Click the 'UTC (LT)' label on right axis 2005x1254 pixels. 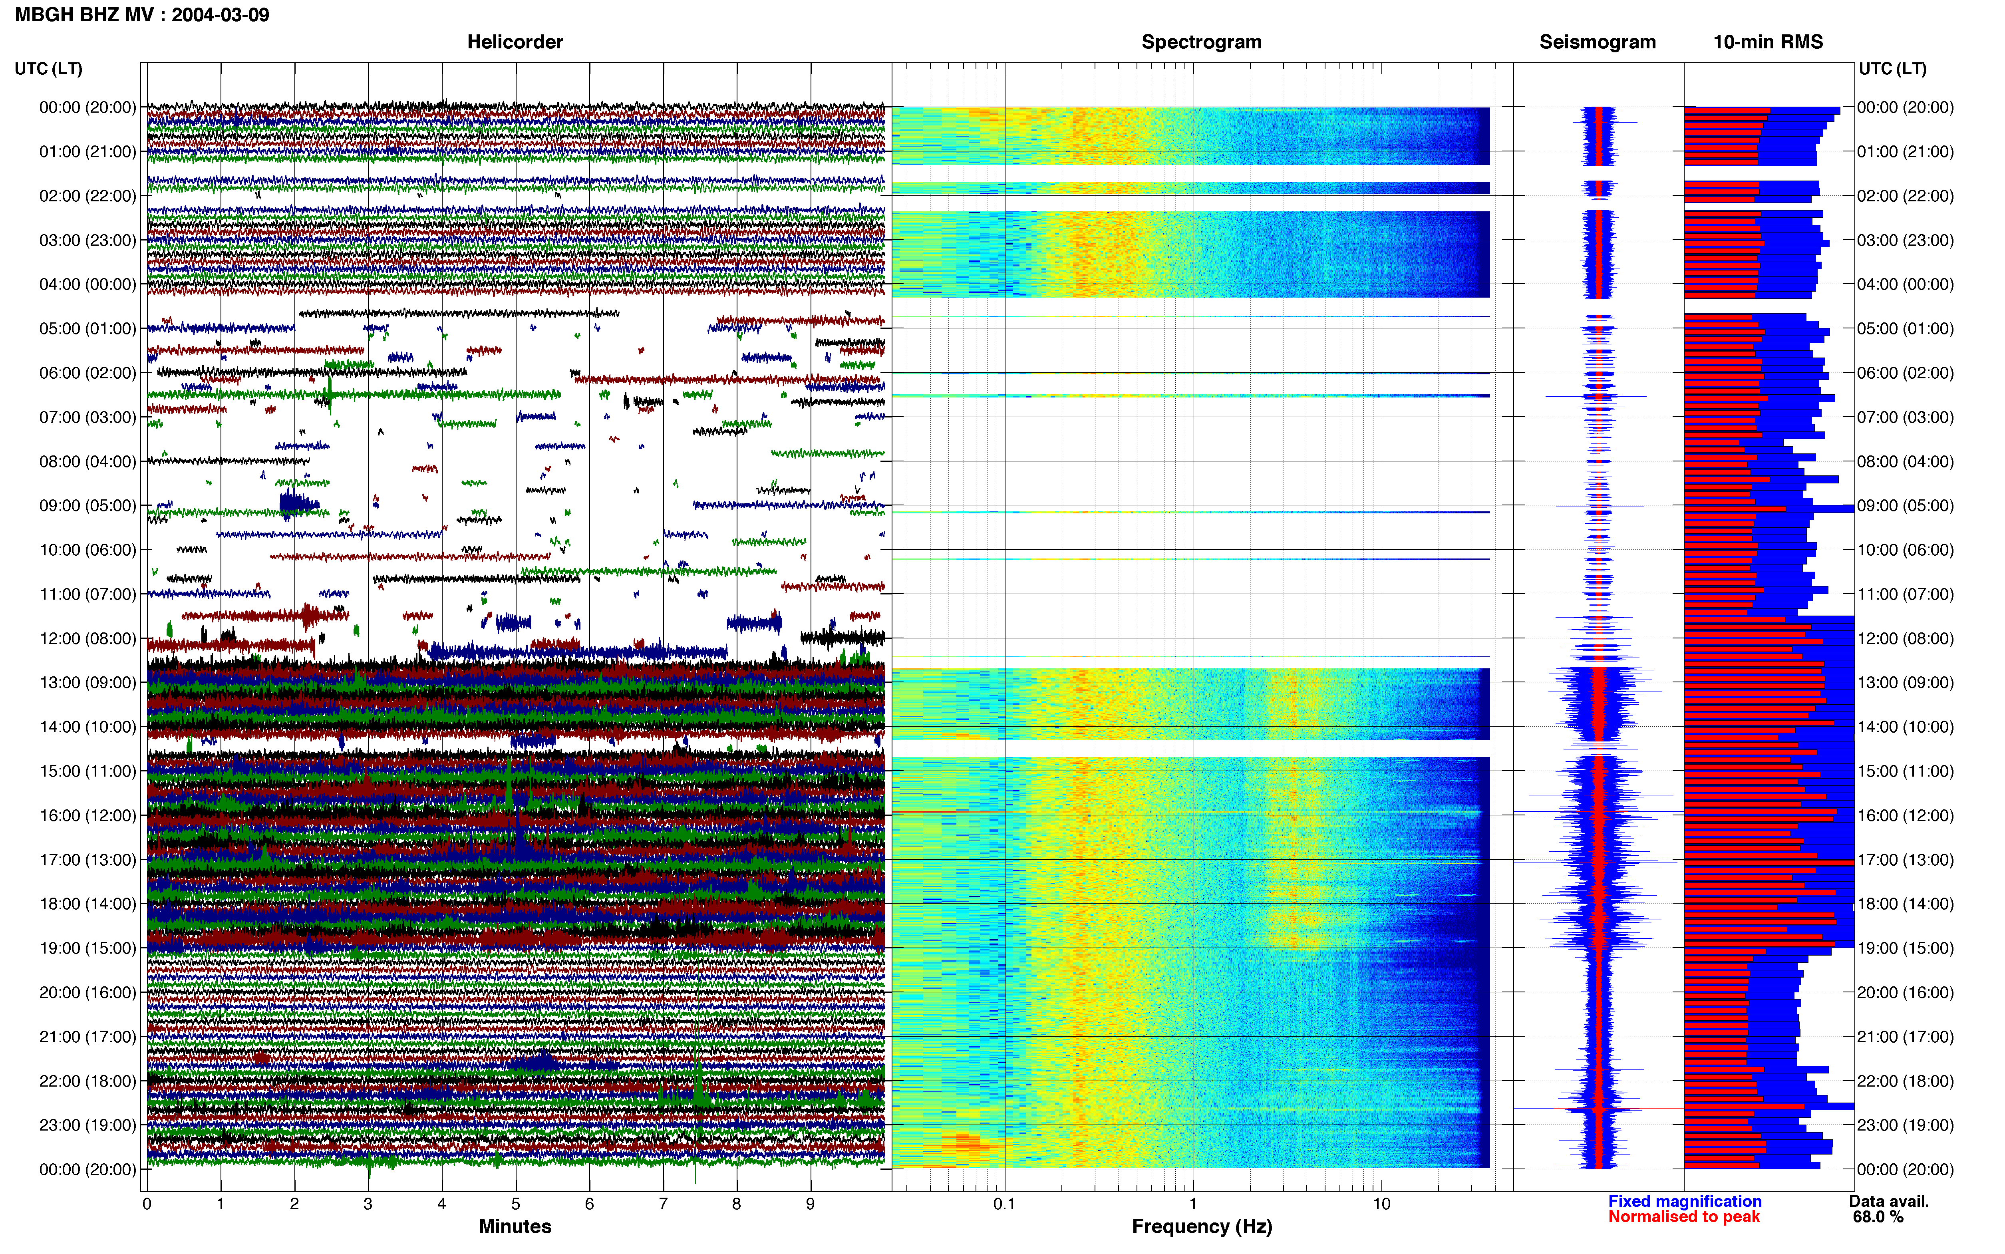pos(1892,69)
